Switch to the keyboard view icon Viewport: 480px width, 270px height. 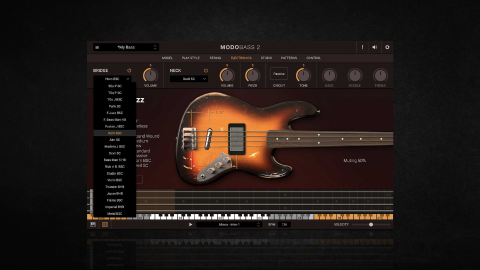(93, 224)
